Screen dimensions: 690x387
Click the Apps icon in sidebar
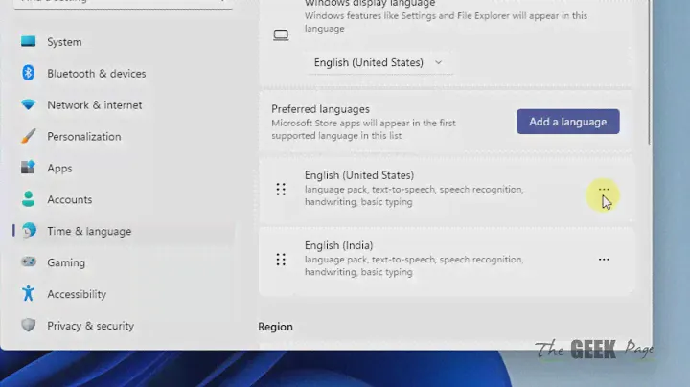(x=29, y=169)
